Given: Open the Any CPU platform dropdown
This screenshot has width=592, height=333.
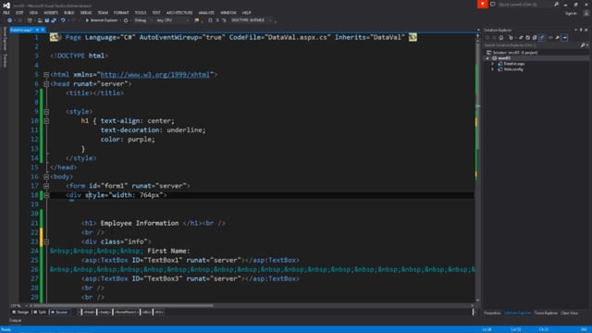Looking at the screenshot, I should click(172, 20).
